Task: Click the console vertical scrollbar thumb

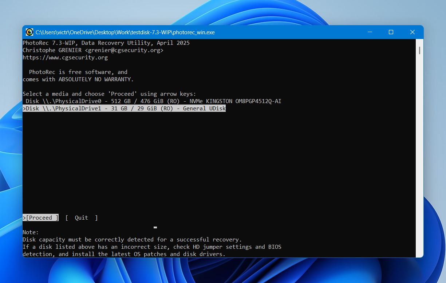Action: pyautogui.click(x=419, y=50)
